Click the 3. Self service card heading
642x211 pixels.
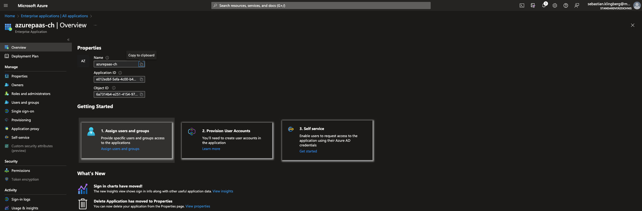click(312, 129)
